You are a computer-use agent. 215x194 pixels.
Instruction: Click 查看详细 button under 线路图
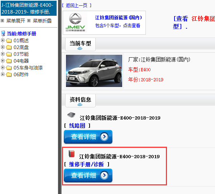point(88,137)
